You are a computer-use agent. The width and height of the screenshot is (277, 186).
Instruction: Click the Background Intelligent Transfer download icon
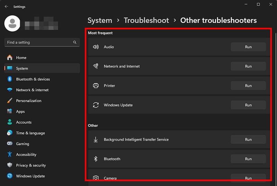(96, 139)
